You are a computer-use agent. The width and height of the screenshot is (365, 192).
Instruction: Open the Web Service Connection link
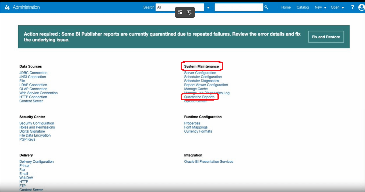(x=38, y=93)
